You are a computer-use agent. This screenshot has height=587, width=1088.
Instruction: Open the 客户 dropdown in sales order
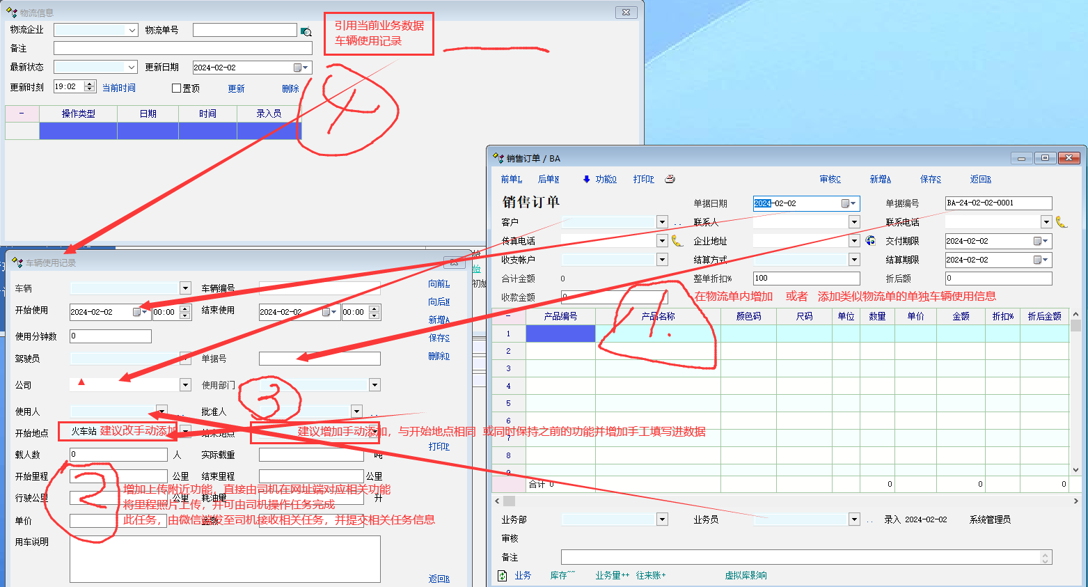pyautogui.click(x=662, y=222)
